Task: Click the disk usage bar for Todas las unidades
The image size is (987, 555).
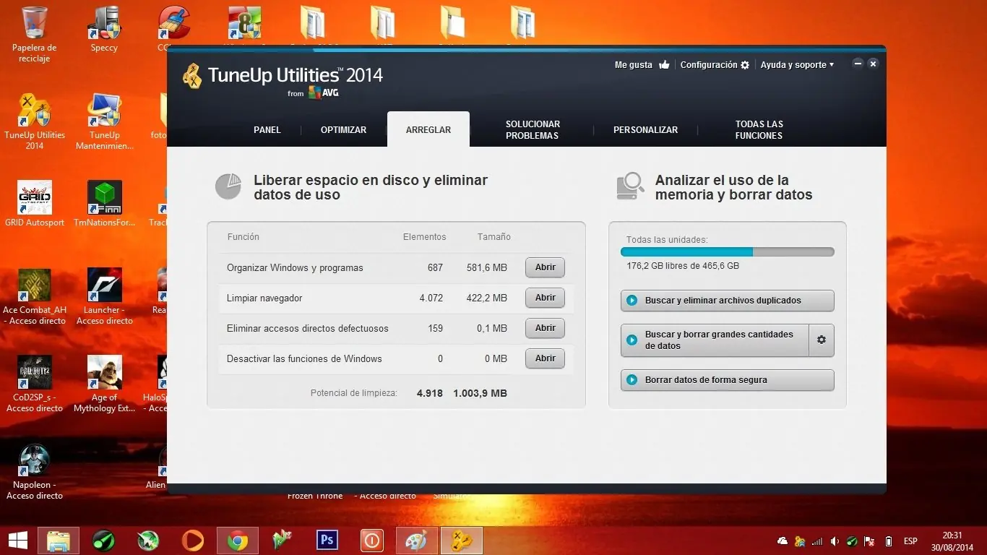Action: pyautogui.click(x=727, y=252)
